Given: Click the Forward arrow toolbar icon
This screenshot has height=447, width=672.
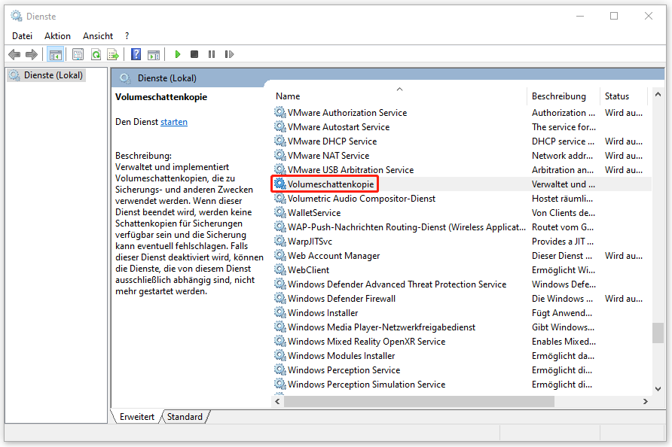Looking at the screenshot, I should [32, 54].
